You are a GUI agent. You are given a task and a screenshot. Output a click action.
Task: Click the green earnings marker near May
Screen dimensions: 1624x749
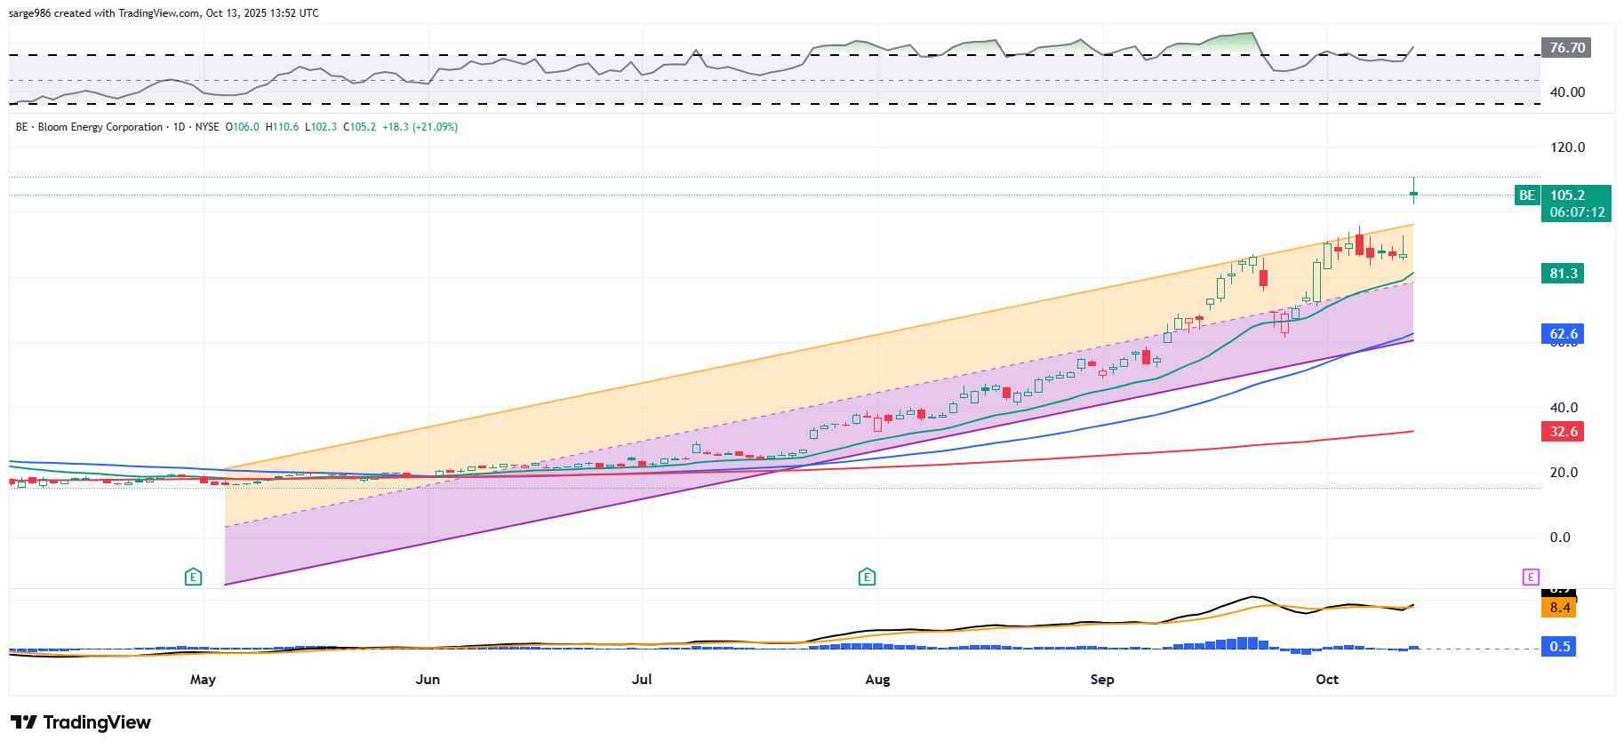[x=193, y=578]
